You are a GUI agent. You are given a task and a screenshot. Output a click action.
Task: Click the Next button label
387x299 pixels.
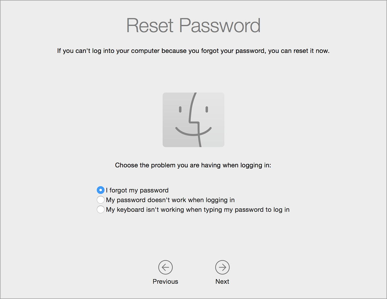222,281
